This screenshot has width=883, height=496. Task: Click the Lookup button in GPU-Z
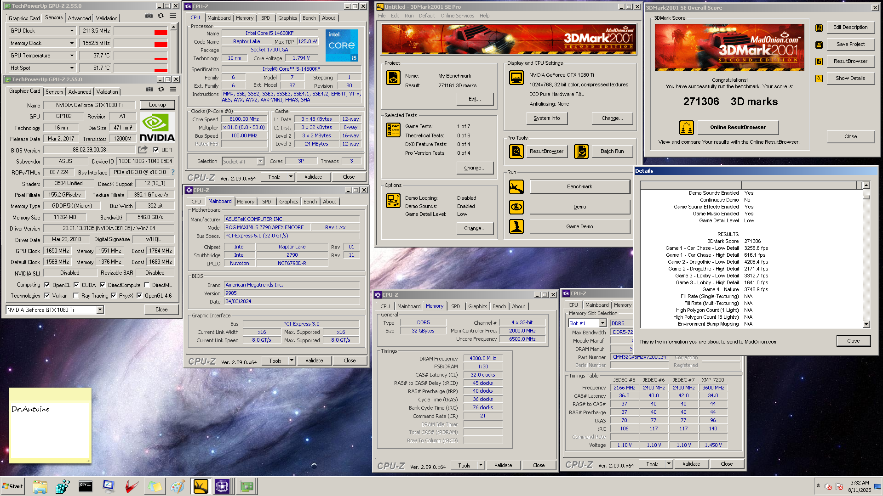tap(157, 105)
